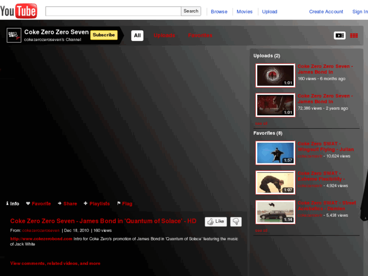The image size is (368, 276).
Task: Open Coke Zero SWAT Street Acrobatics title
Action: click(x=327, y=206)
